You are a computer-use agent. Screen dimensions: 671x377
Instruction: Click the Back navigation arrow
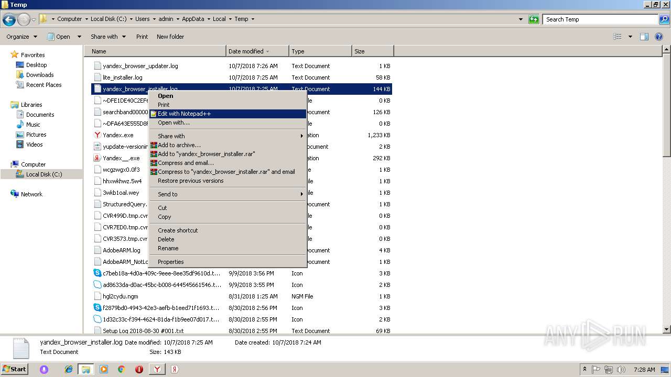click(x=9, y=19)
